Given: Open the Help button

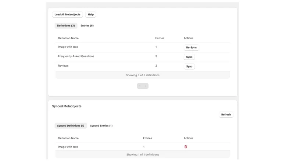Looking at the screenshot, I should (91, 14).
